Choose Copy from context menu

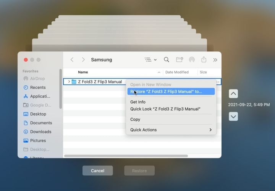coord(135,119)
